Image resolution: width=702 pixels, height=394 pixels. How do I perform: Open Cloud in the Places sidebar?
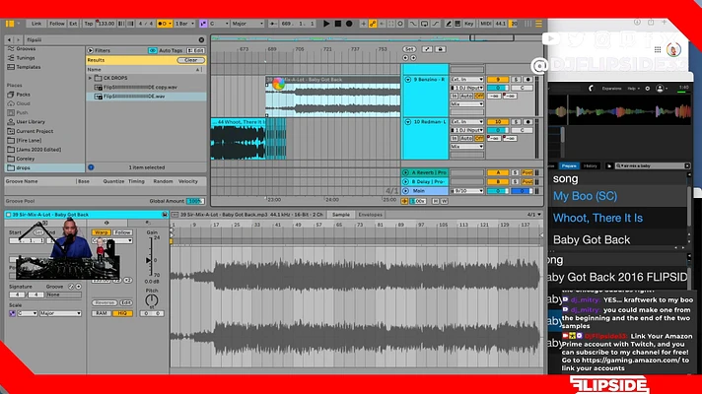pyautogui.click(x=23, y=103)
